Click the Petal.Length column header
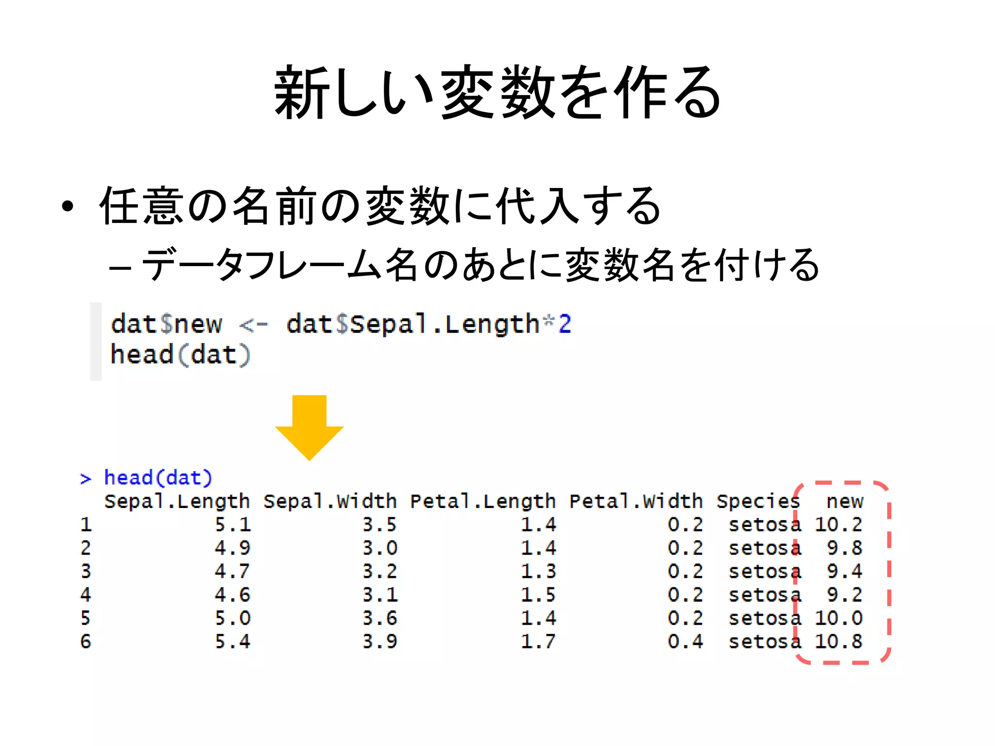995x746 pixels. coord(483,502)
